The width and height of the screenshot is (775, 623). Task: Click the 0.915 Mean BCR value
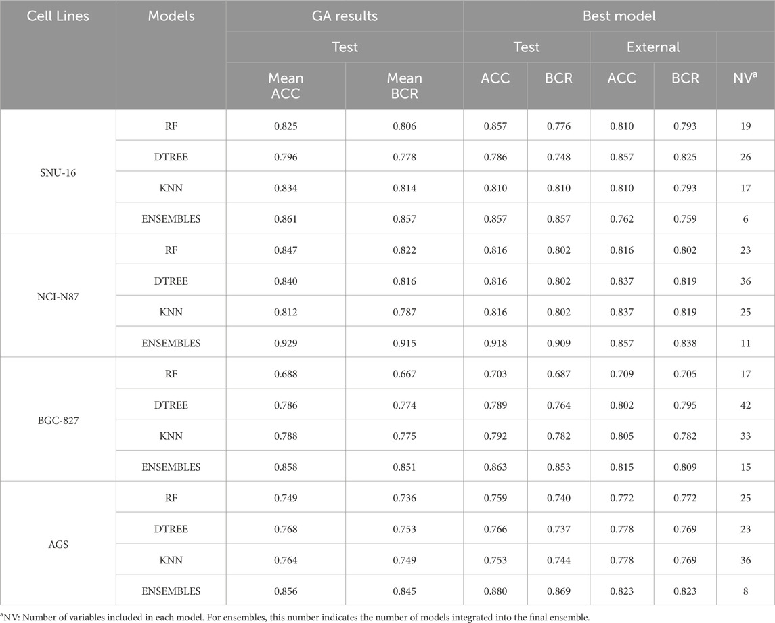(404, 343)
